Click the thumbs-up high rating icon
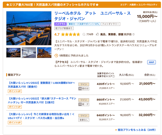 (x=97, y=34)
